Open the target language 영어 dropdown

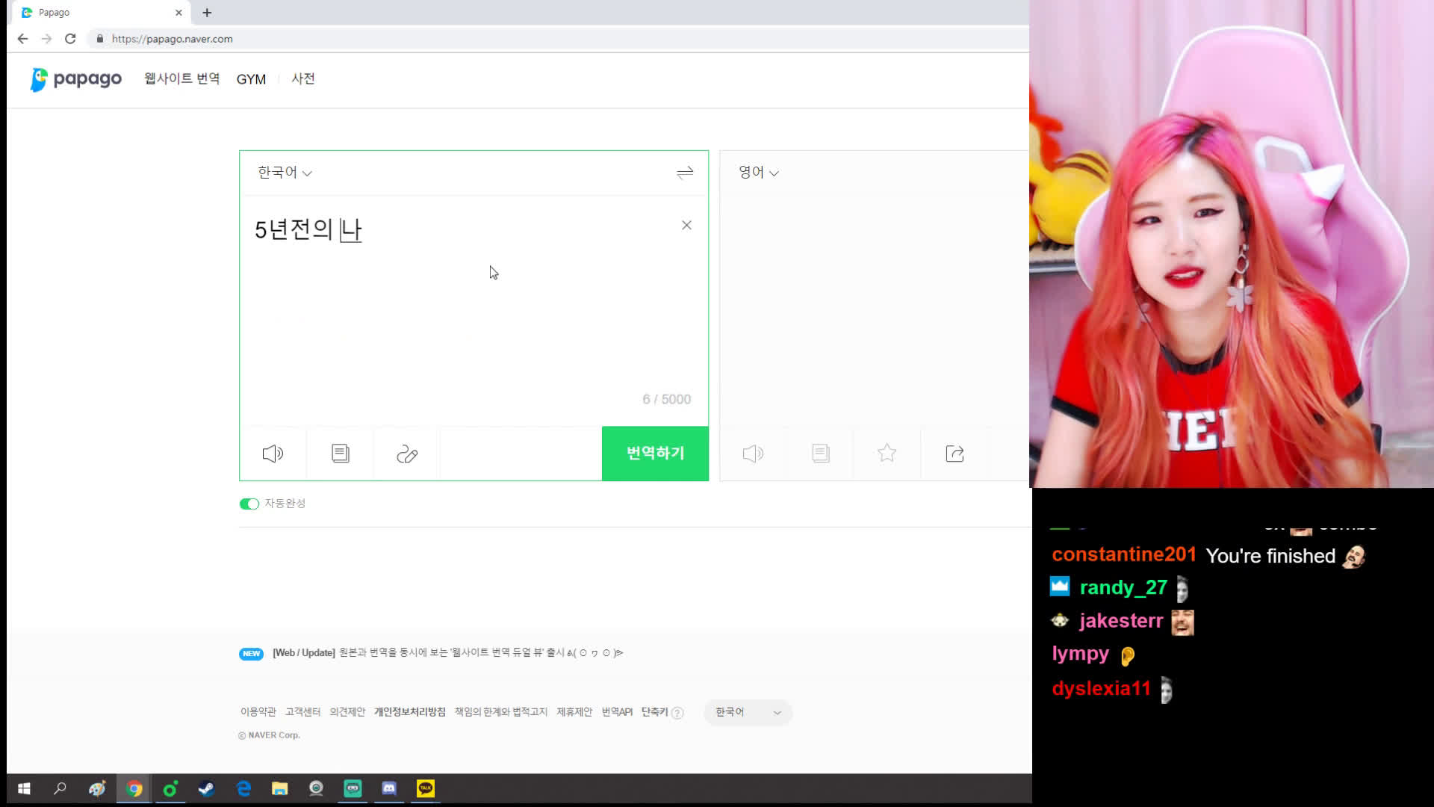click(x=757, y=172)
